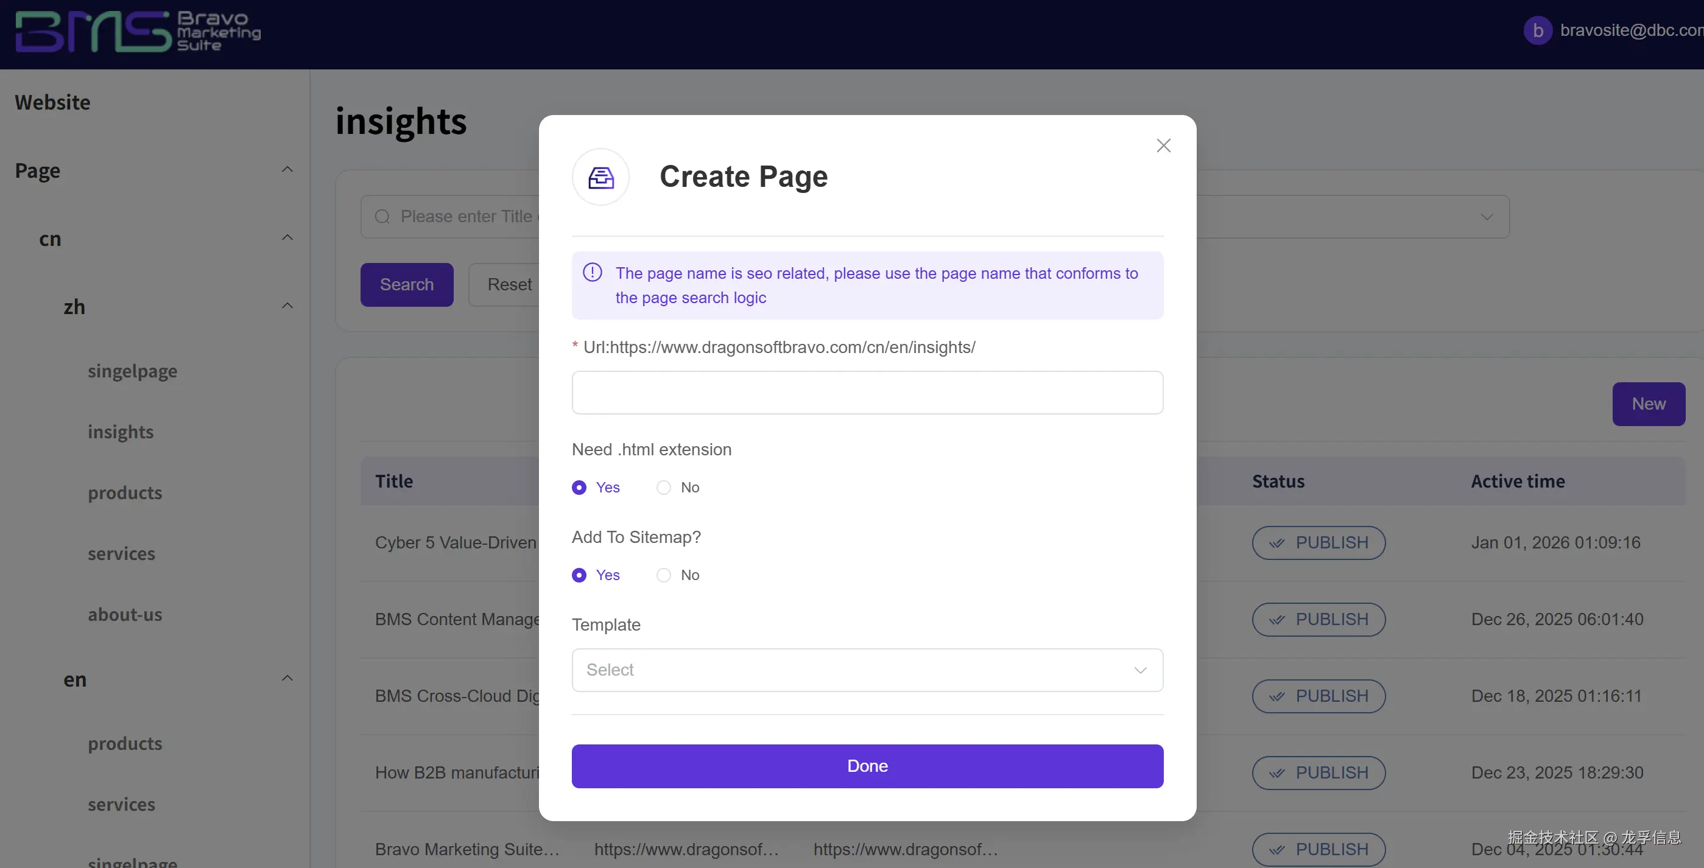Collapse the en tree node

point(287,679)
